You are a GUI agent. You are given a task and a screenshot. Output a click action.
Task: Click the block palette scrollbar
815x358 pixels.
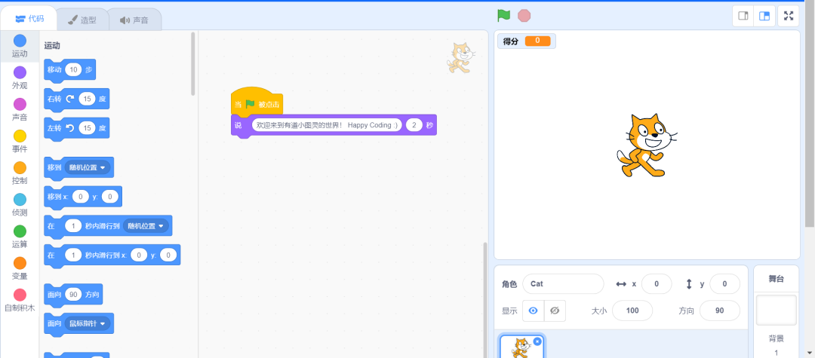click(193, 63)
